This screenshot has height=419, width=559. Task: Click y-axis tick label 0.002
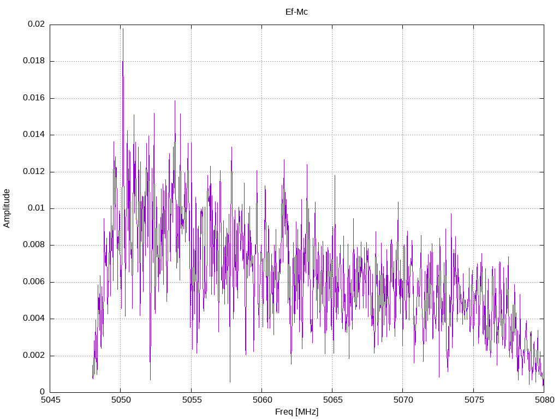point(34,355)
